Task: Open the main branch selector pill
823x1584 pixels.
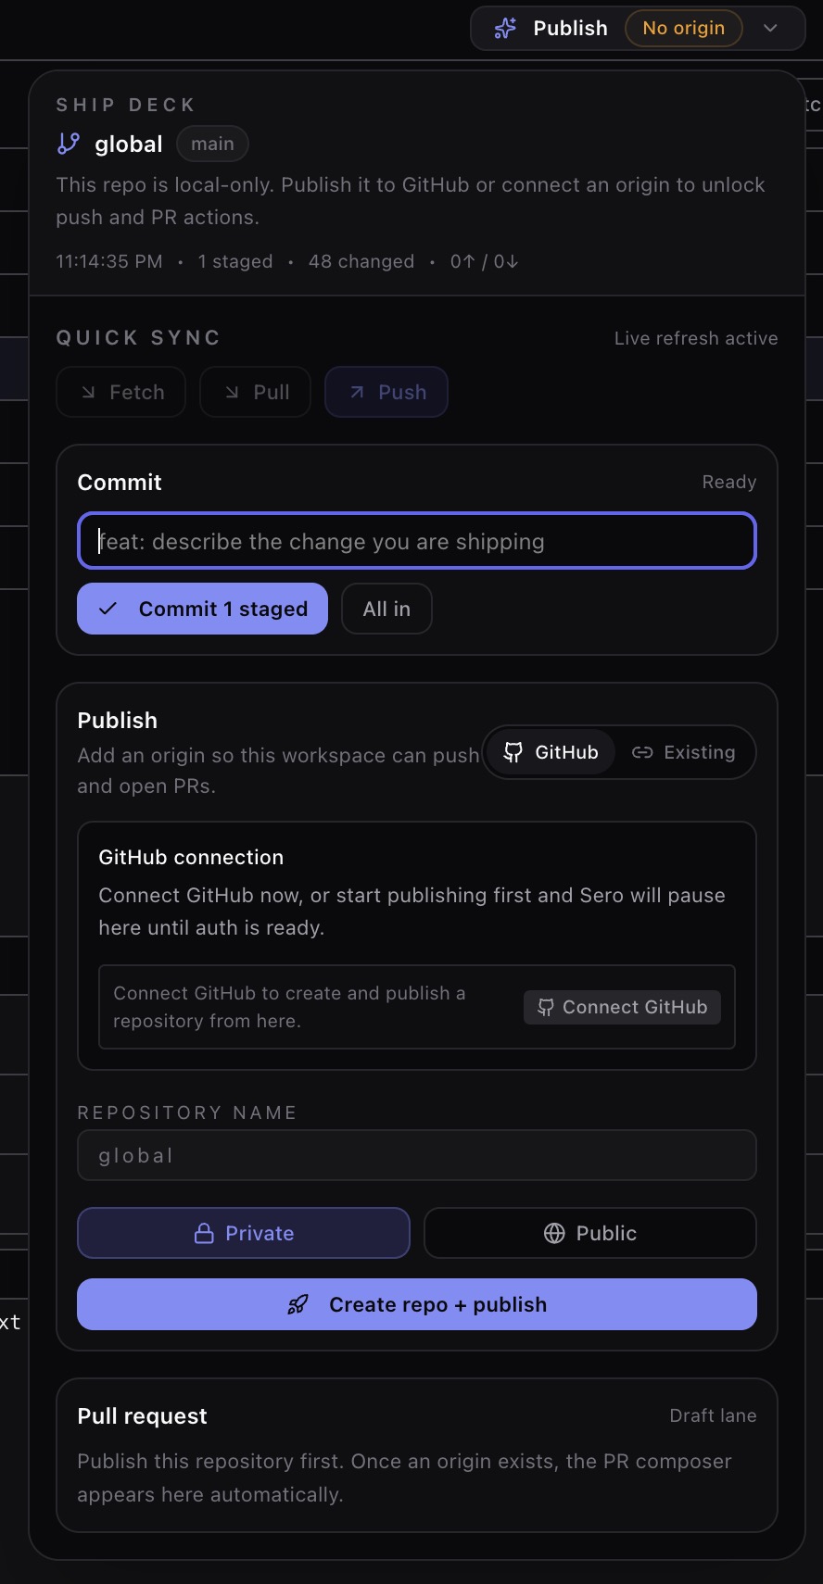Action: [212, 144]
